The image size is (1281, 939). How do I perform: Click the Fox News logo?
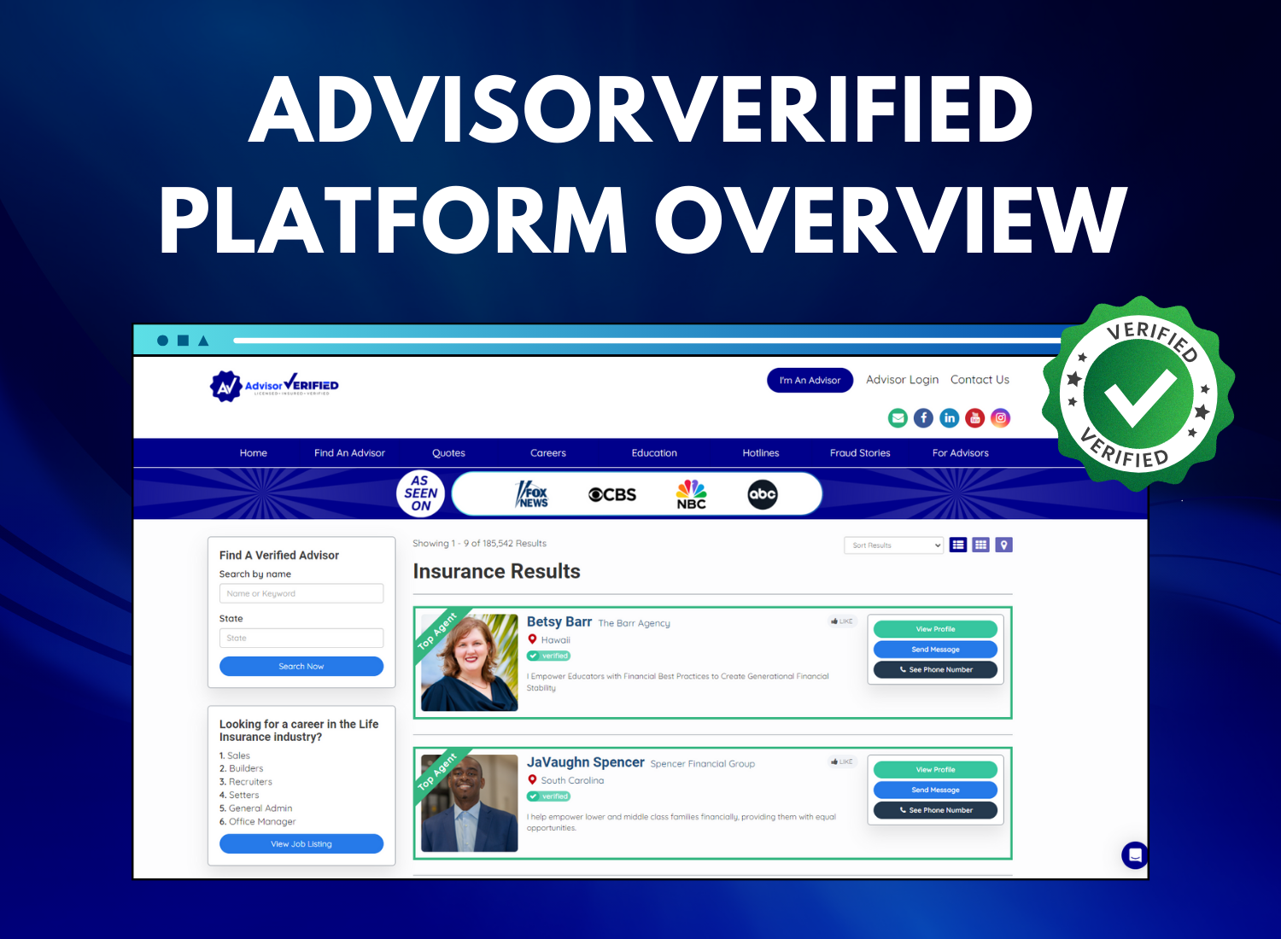[x=532, y=494]
